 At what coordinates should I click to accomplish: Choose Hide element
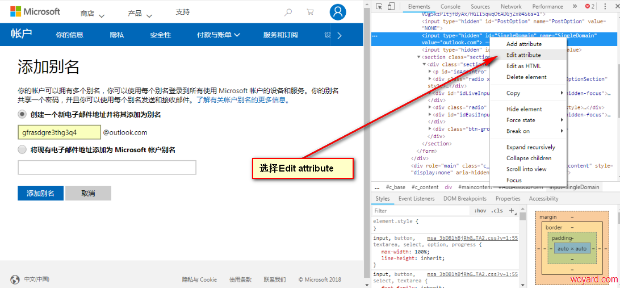528,109
